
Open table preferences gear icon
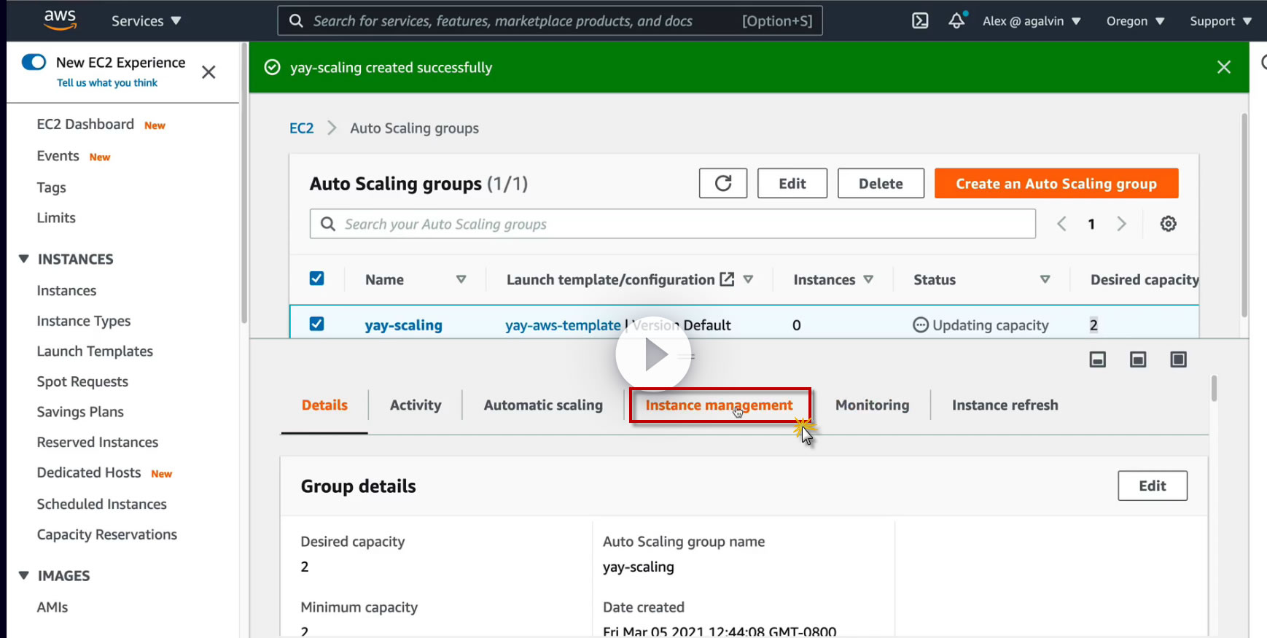point(1168,224)
